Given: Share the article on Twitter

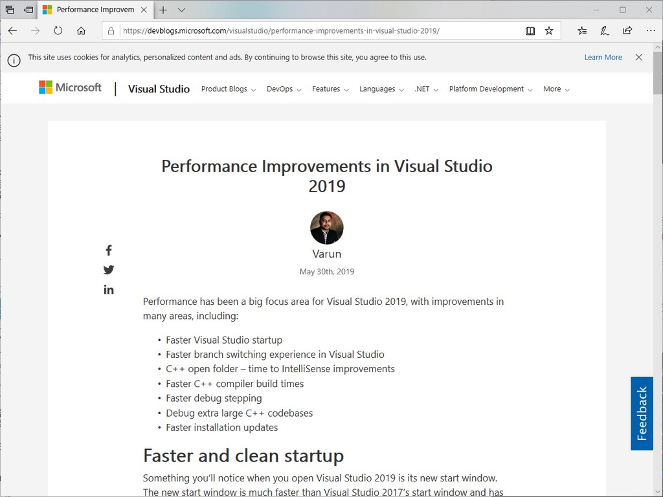Looking at the screenshot, I should pos(109,270).
